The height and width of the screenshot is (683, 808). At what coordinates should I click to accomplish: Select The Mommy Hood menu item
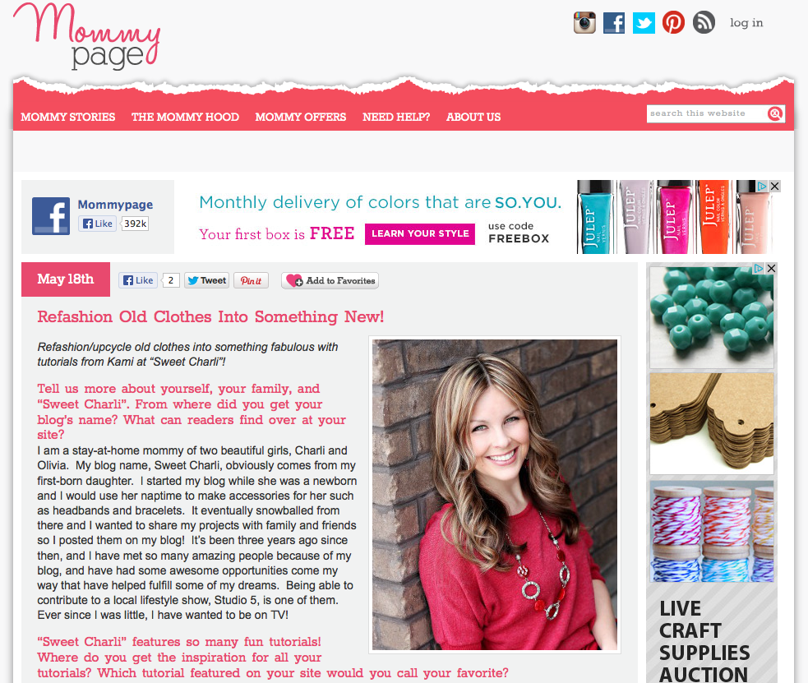185,117
